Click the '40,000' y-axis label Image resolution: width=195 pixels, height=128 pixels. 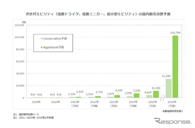(20, 74)
